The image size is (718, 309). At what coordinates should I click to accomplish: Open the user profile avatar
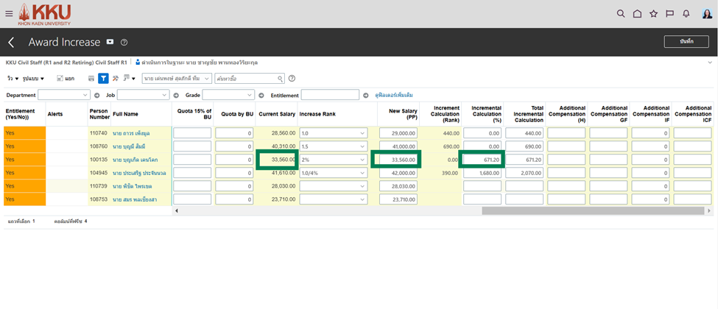(705, 13)
